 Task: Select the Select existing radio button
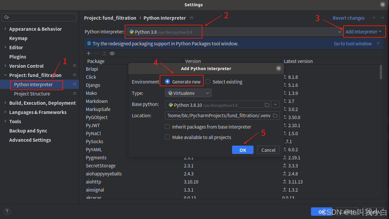(x=208, y=81)
